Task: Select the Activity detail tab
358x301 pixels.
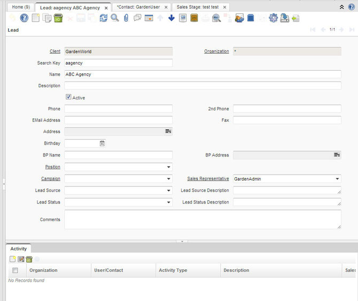Action: click(19, 249)
